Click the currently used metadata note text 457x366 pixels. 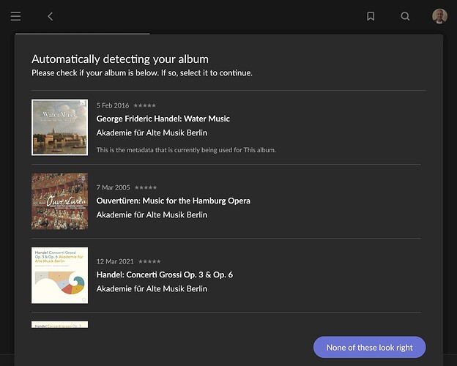coord(186,150)
